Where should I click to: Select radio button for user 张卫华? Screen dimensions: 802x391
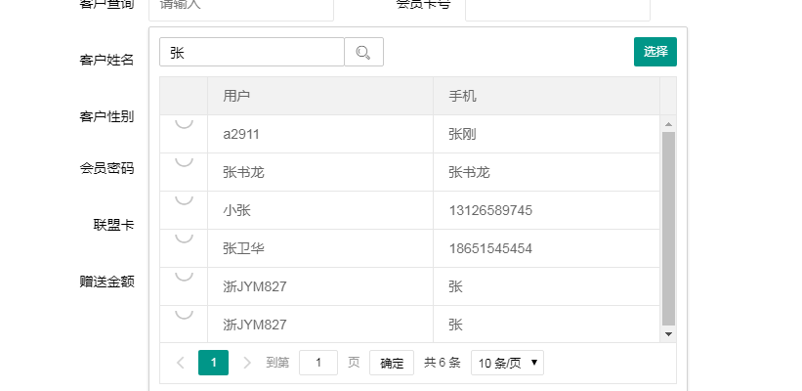click(x=184, y=238)
